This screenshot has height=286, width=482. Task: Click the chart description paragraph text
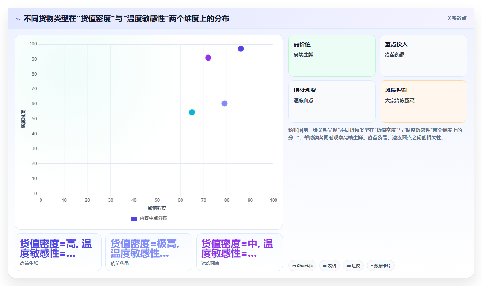pyautogui.click(x=375, y=134)
